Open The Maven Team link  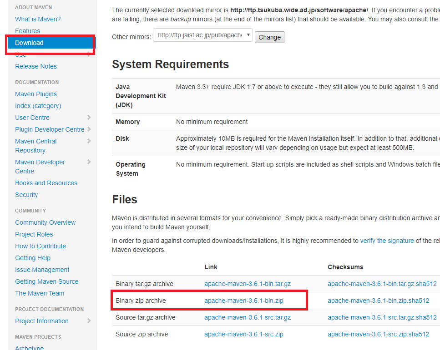(40, 293)
